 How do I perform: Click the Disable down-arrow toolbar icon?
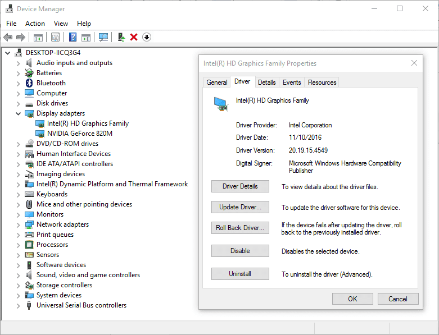[147, 37]
